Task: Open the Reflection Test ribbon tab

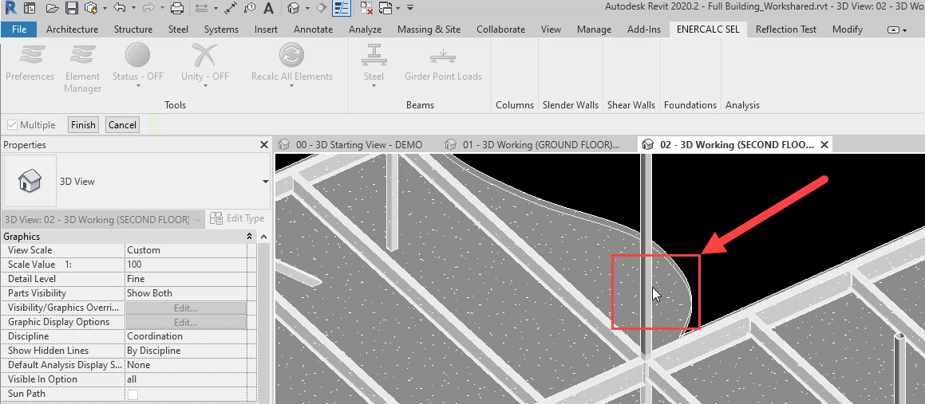Action: [x=786, y=29]
